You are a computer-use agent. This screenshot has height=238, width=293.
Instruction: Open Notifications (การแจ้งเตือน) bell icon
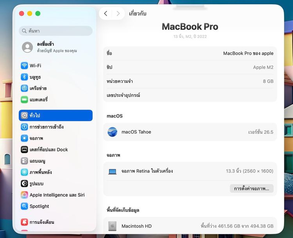point(24,222)
